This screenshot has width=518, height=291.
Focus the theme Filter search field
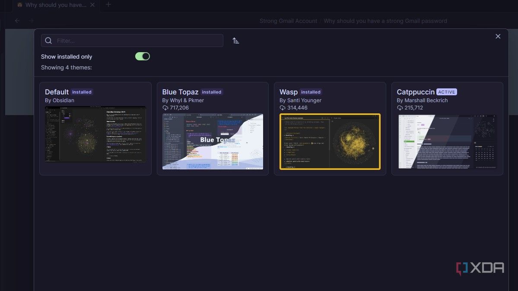tap(132, 41)
